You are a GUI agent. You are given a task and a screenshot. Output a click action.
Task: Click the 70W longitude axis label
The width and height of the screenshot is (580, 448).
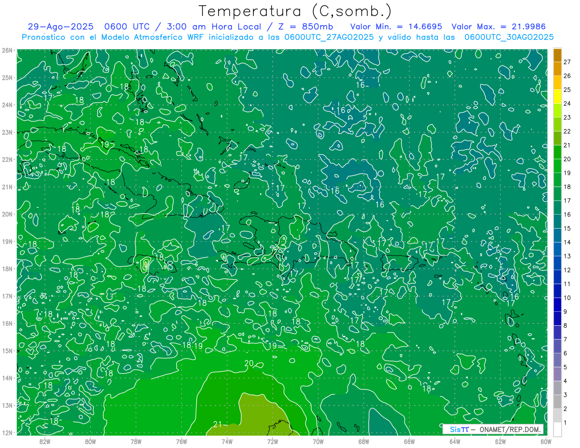click(x=318, y=441)
